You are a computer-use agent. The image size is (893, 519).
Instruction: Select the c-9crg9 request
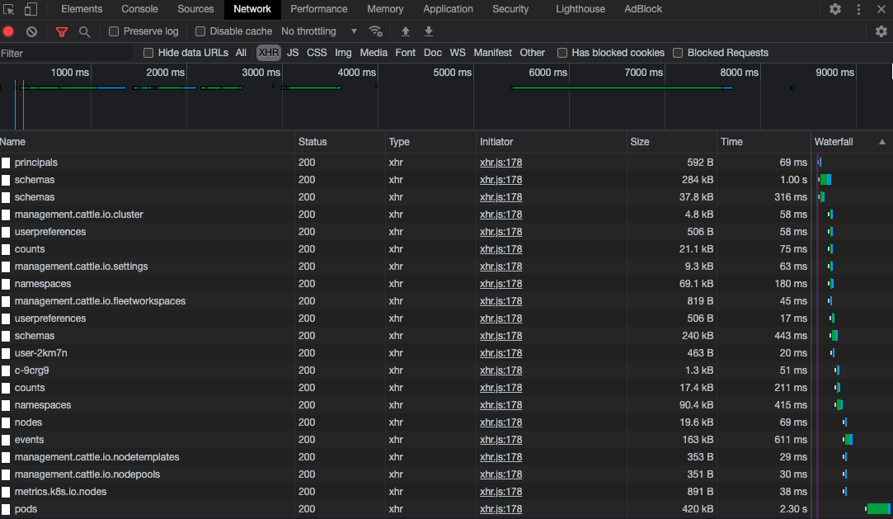[32, 370]
